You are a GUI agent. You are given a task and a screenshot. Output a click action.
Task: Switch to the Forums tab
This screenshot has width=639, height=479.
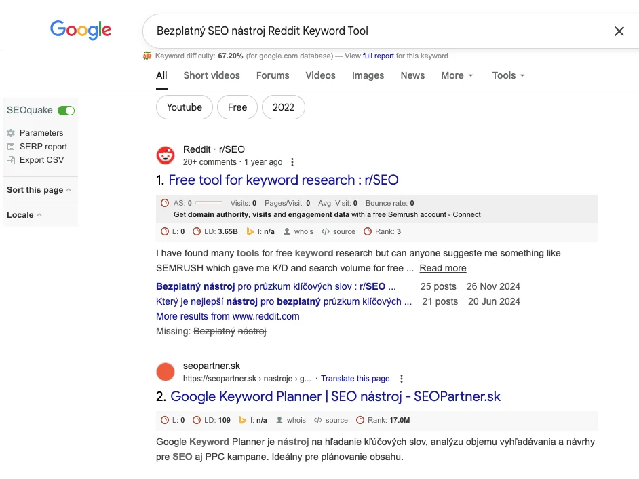273,75
